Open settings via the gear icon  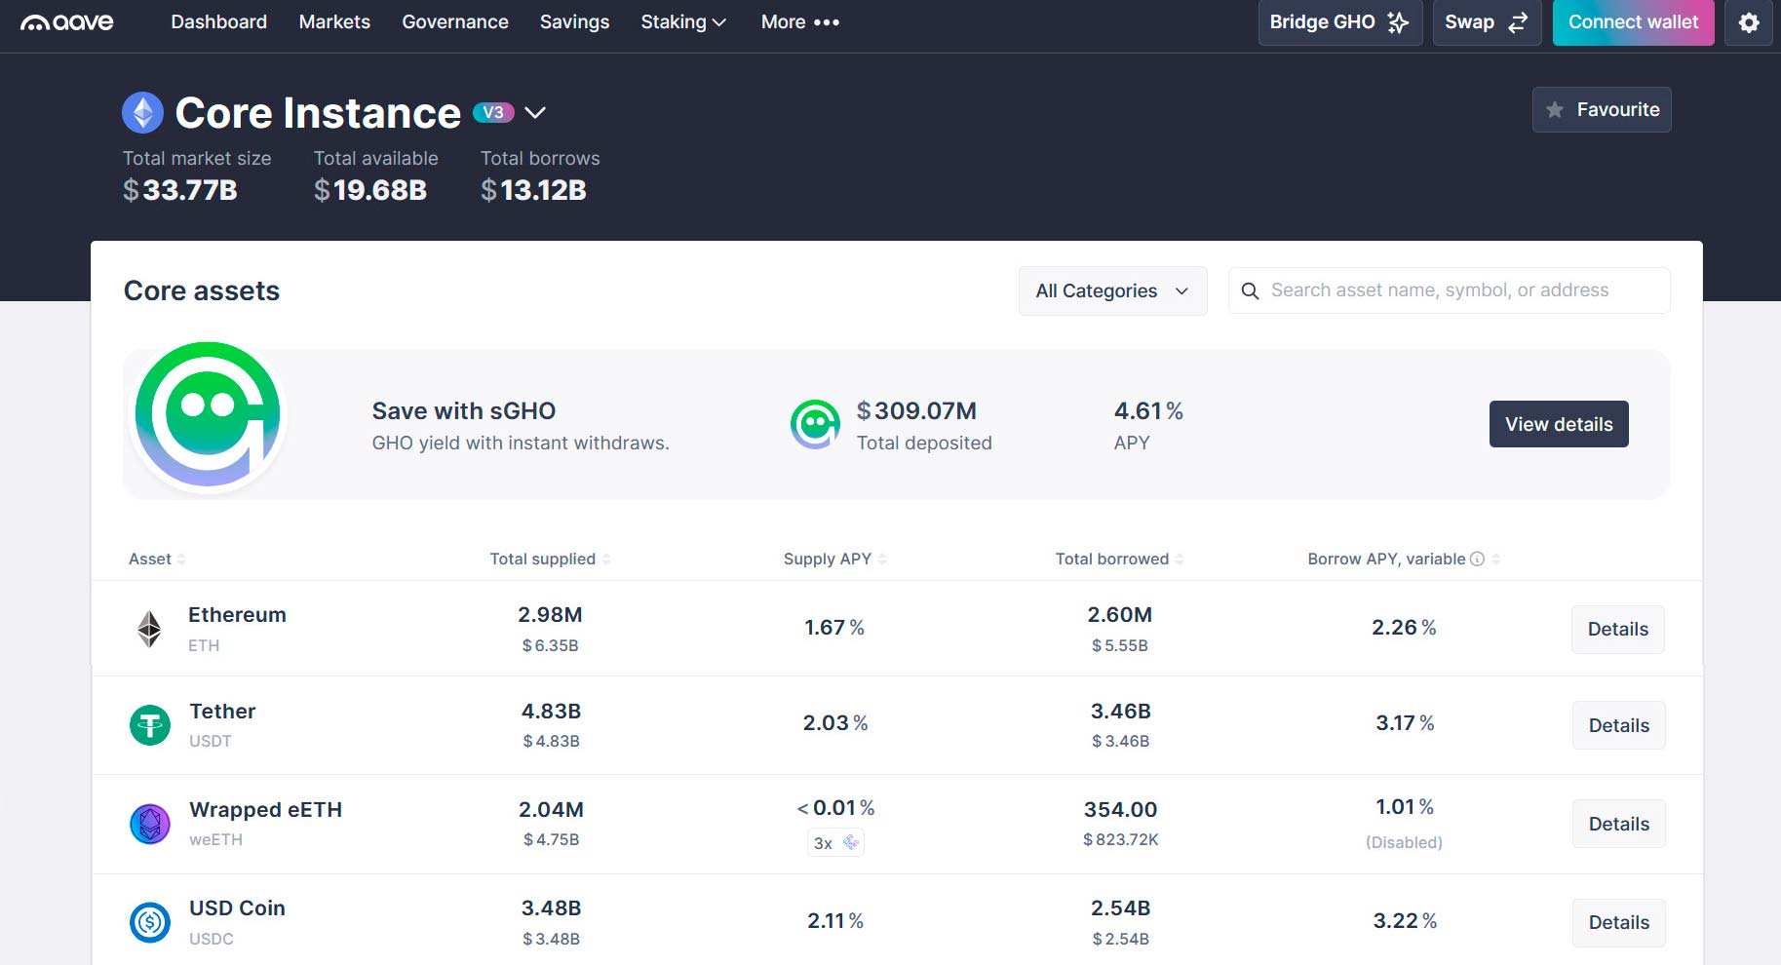coord(1749,22)
